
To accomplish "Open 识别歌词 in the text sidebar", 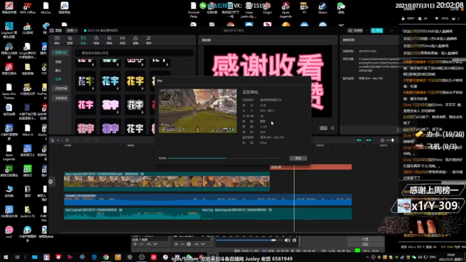I will point(61,98).
